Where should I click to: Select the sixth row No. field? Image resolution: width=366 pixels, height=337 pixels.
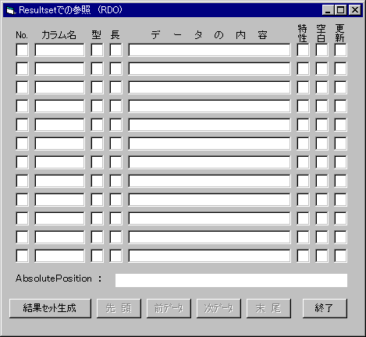click(x=22, y=144)
